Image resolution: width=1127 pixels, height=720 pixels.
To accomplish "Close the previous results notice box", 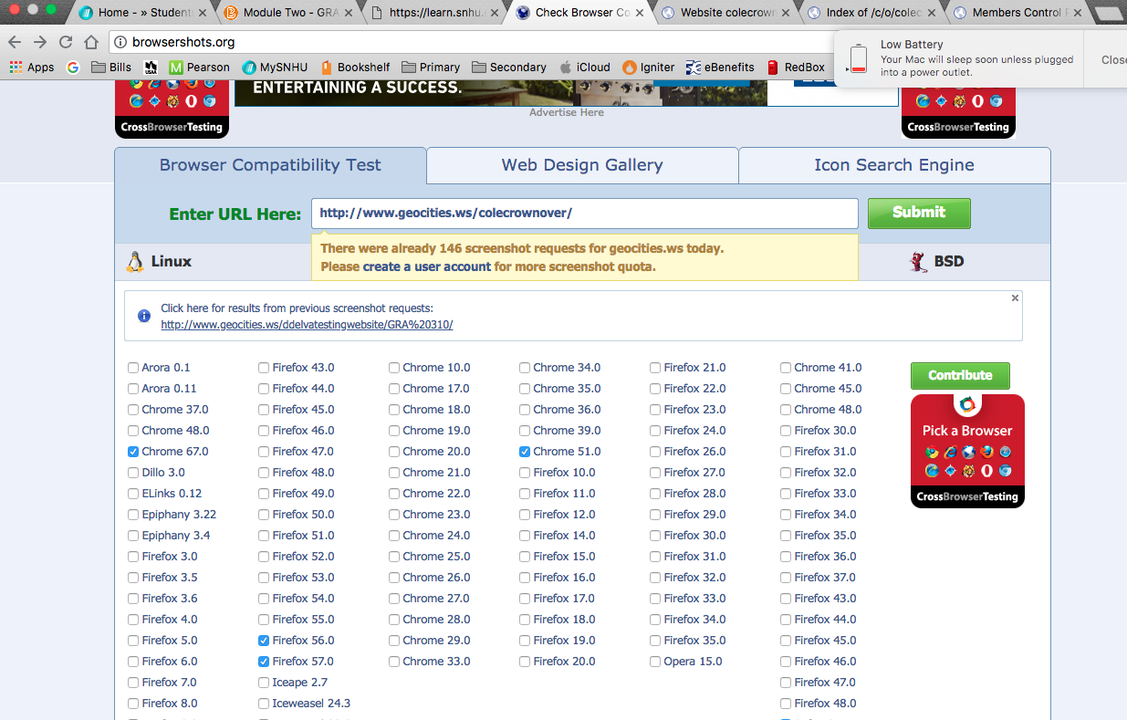I will (x=1015, y=298).
